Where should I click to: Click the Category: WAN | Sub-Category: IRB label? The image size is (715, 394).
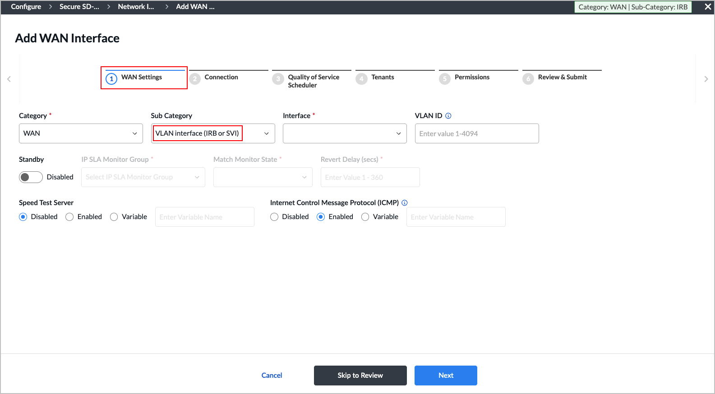click(633, 7)
